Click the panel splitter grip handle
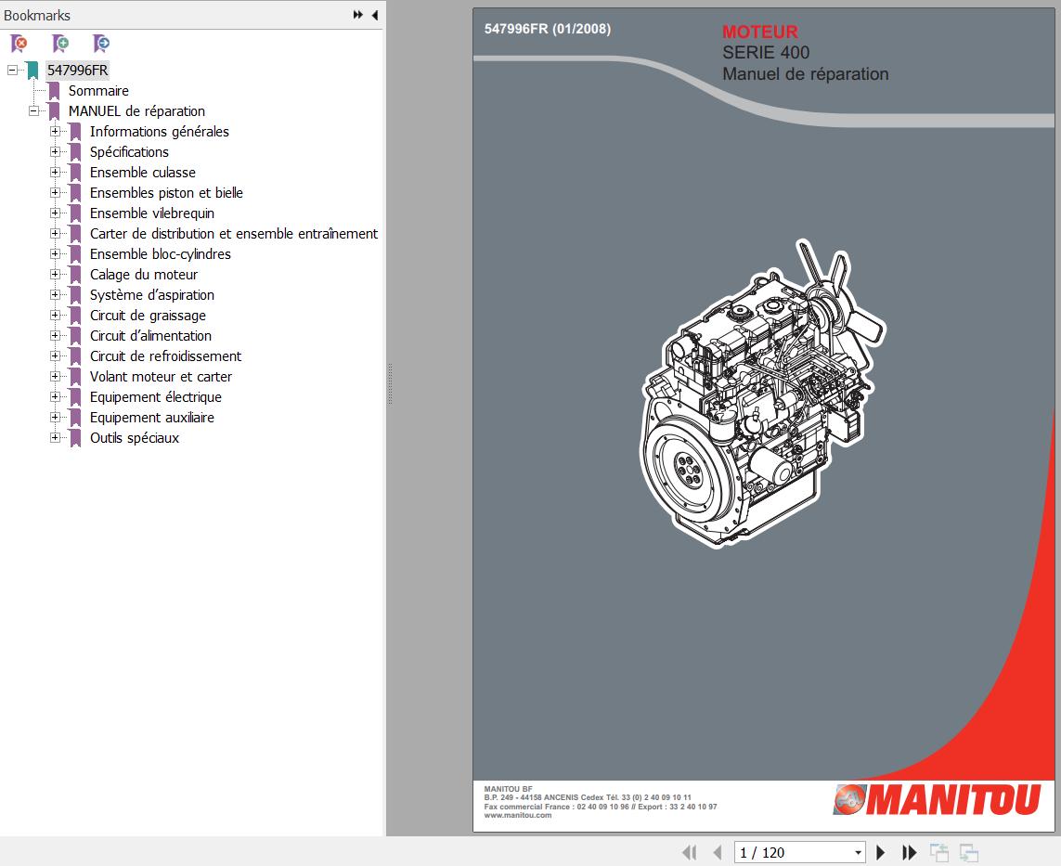Viewport: 1061px width, 866px height. click(391, 383)
